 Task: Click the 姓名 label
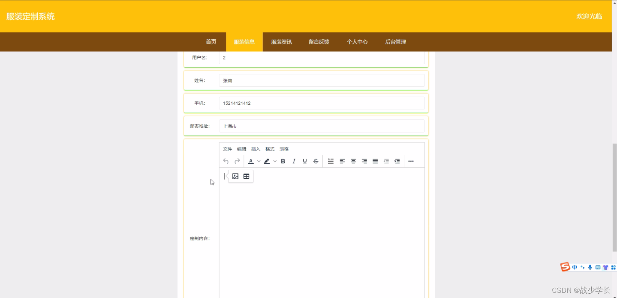(200, 80)
